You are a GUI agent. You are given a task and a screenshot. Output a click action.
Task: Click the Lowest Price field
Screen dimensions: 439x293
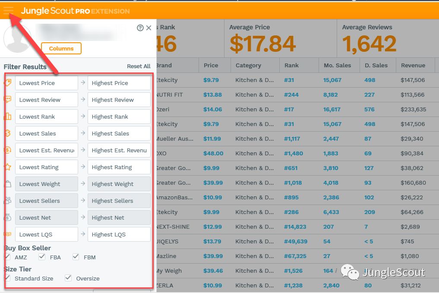(x=47, y=83)
